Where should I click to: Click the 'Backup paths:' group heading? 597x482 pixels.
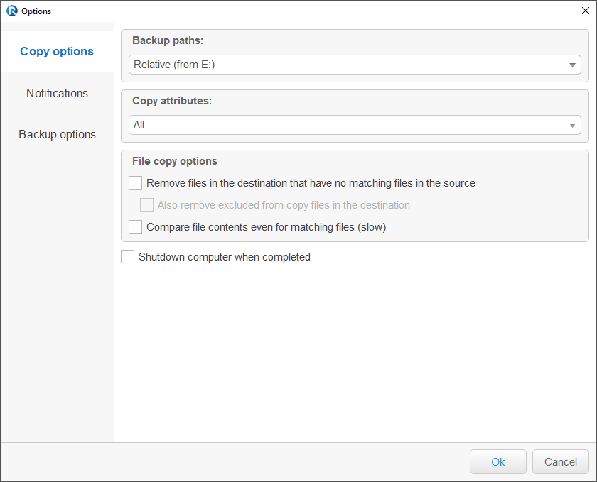(x=168, y=40)
